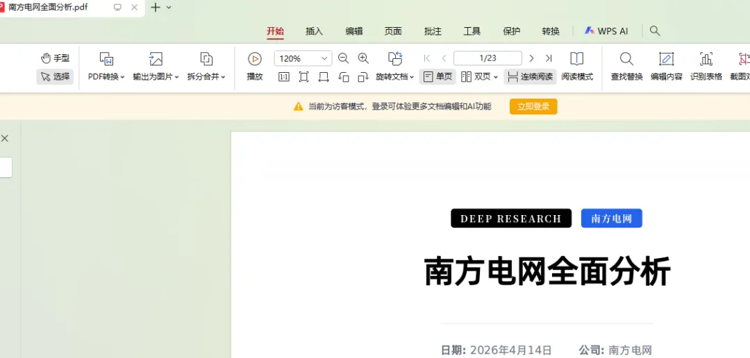Click the rotate document icon
This screenshot has height=358, width=750.
tap(395, 58)
